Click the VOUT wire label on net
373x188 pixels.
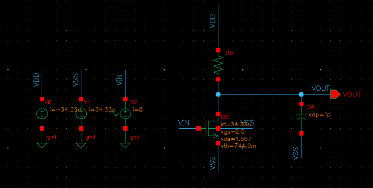(x=321, y=88)
